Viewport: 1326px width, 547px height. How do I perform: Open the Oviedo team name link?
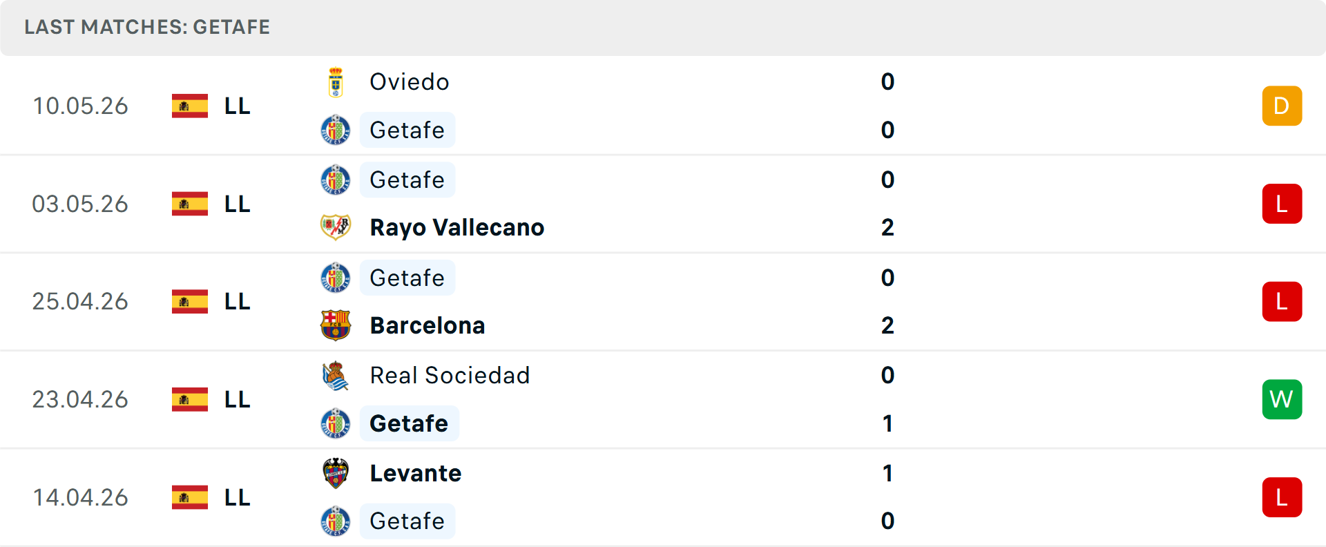tap(410, 82)
